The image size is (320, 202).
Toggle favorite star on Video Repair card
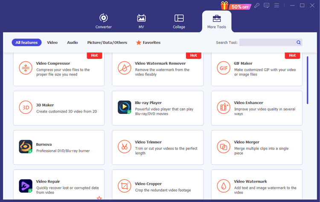[99, 198]
